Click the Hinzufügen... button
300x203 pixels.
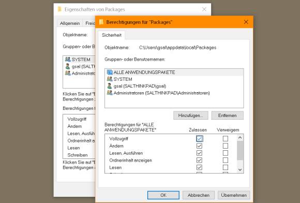190,115
